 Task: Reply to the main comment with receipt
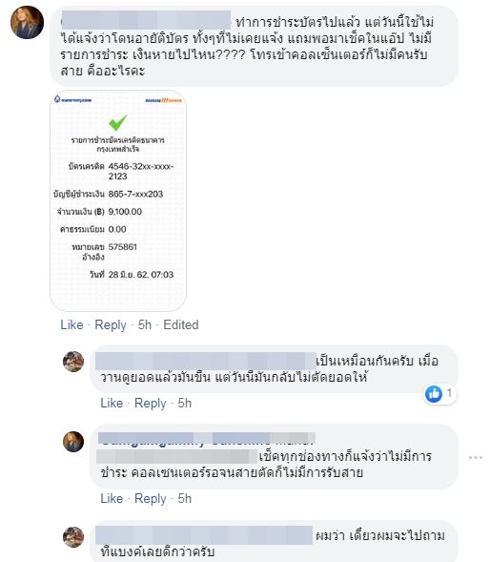[111, 324]
